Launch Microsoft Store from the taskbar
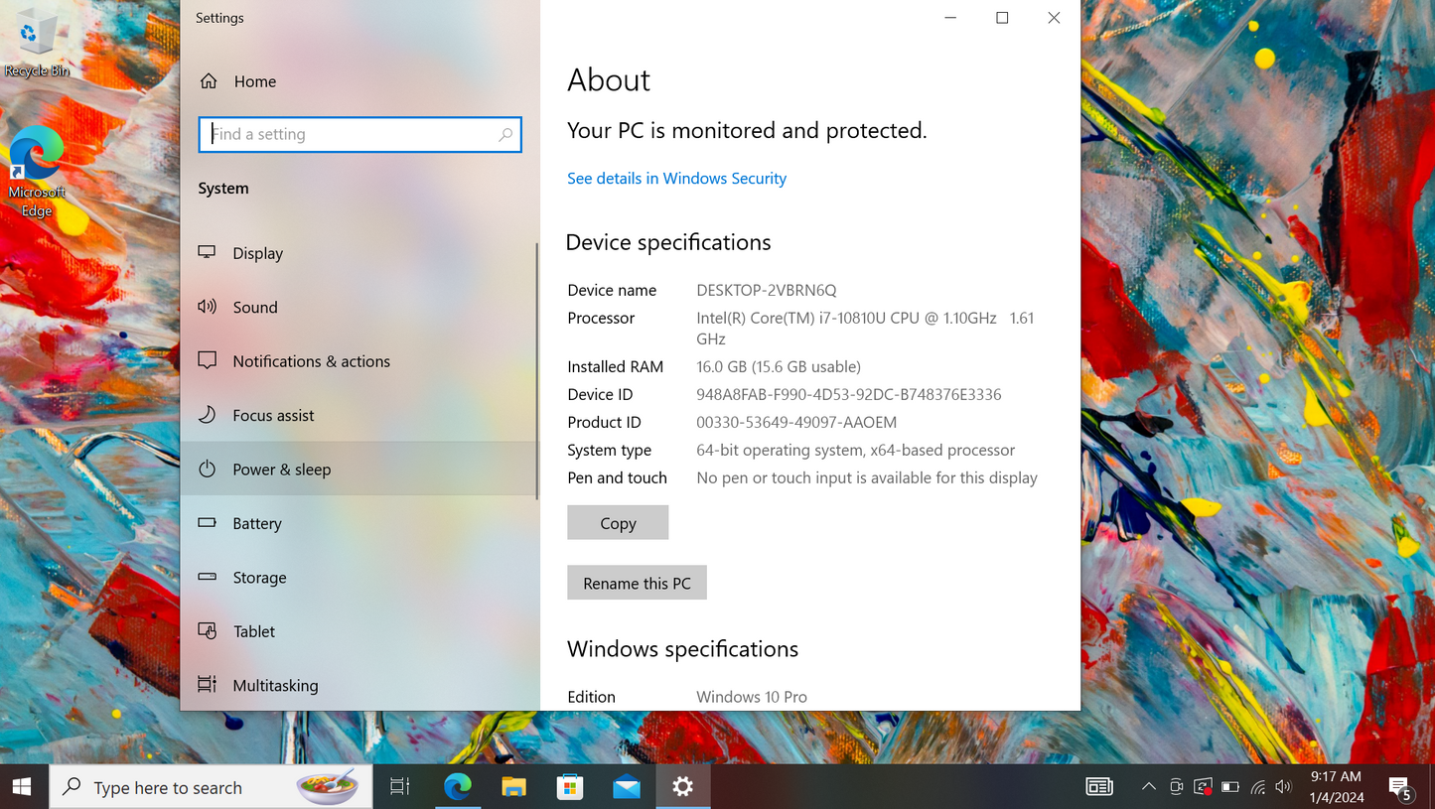 [570, 786]
